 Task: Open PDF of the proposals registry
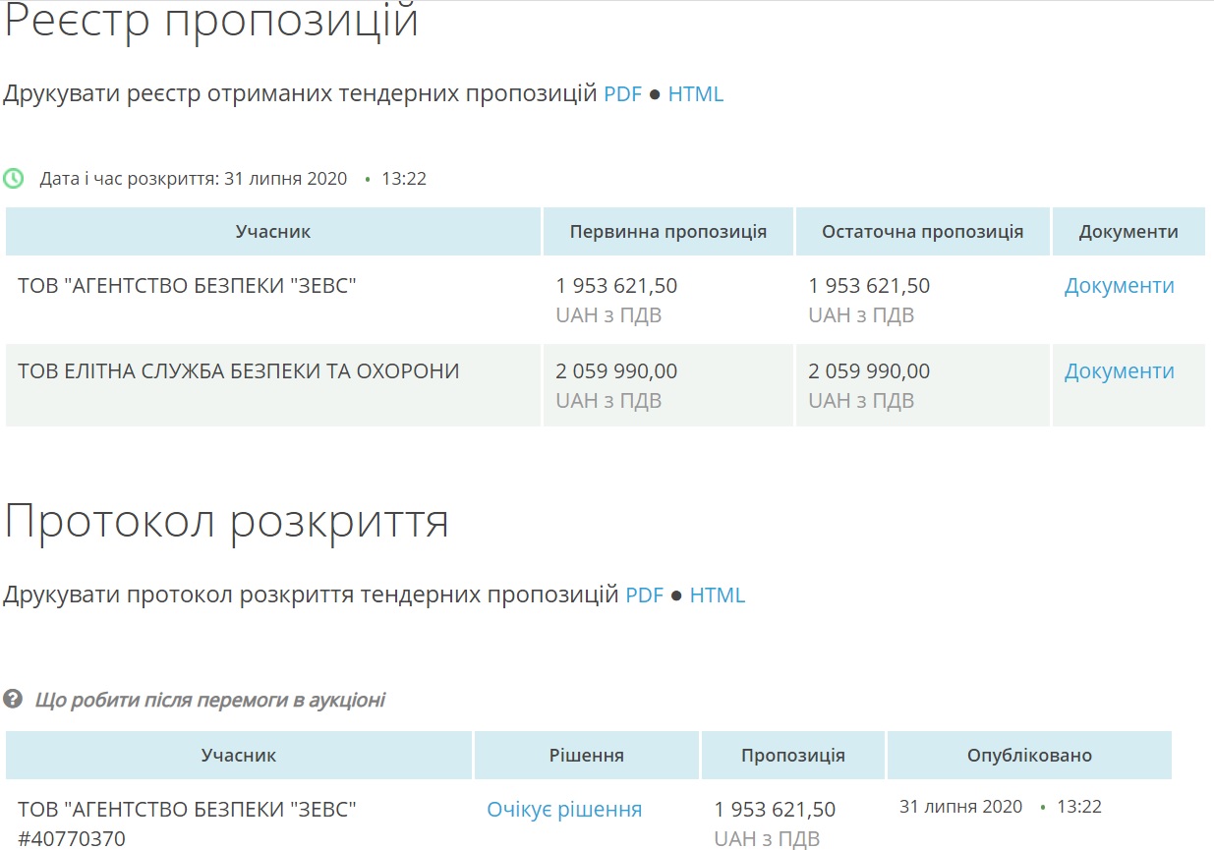[x=622, y=94]
